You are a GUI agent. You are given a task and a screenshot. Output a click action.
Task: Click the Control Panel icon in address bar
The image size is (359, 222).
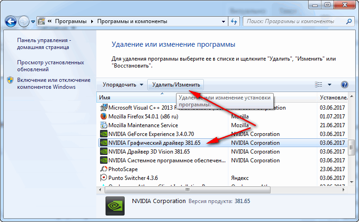coord(41,21)
